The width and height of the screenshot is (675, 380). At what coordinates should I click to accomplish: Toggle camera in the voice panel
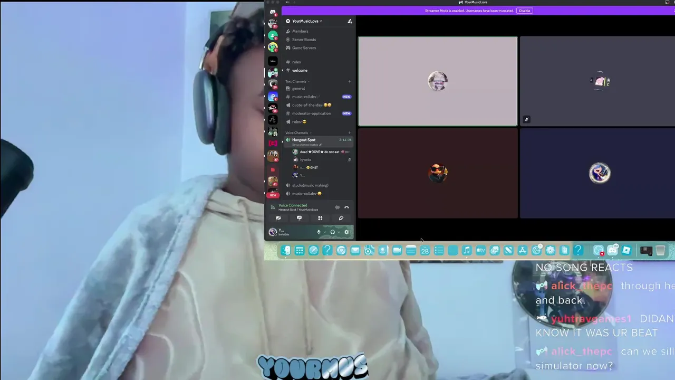tap(278, 218)
